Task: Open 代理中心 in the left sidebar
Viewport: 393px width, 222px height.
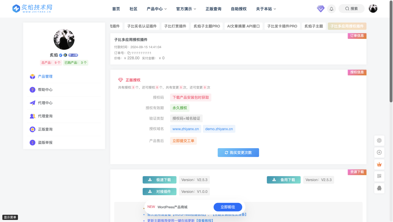Action: pyautogui.click(x=45, y=103)
